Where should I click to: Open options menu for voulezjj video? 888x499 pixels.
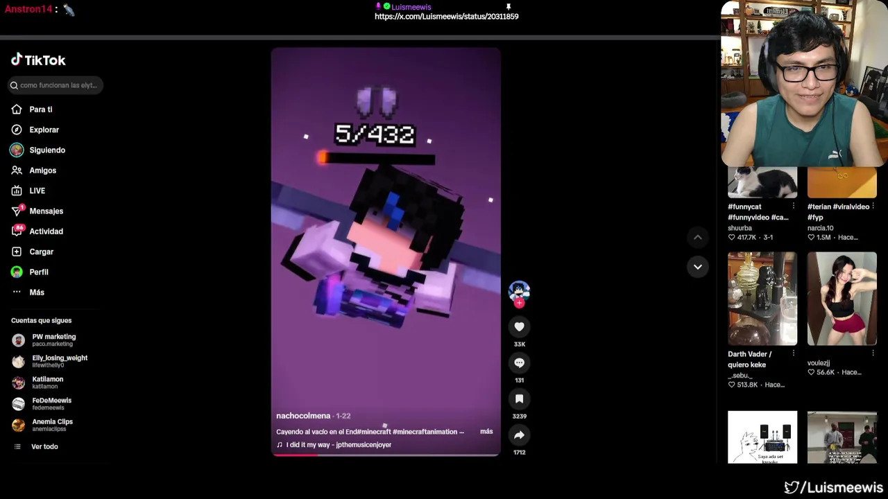873,354
